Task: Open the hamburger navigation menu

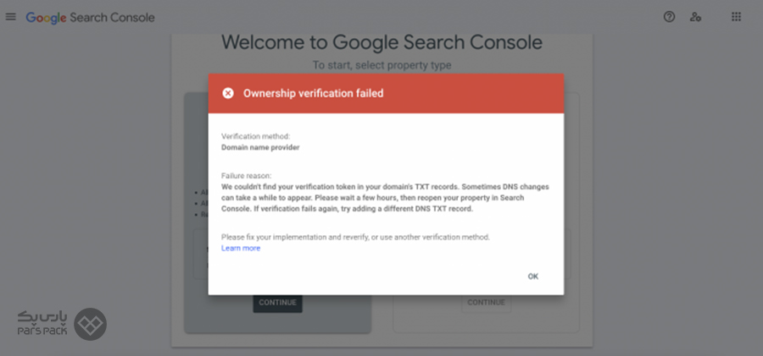Action: 11,17
